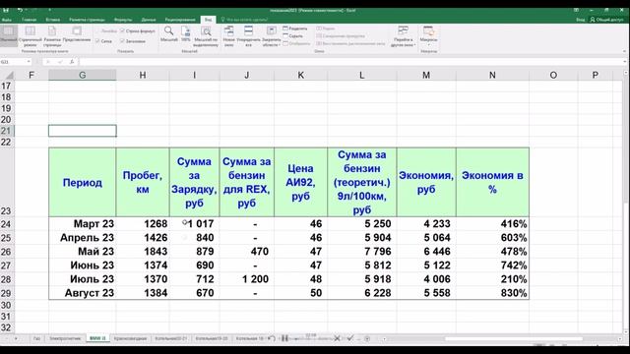Select cell with value 470
This screenshot has height=354, width=630.
tap(247, 252)
